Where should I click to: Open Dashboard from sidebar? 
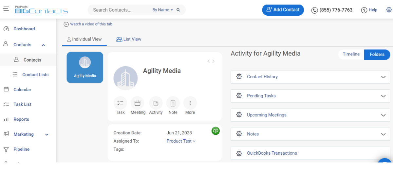coord(24,29)
